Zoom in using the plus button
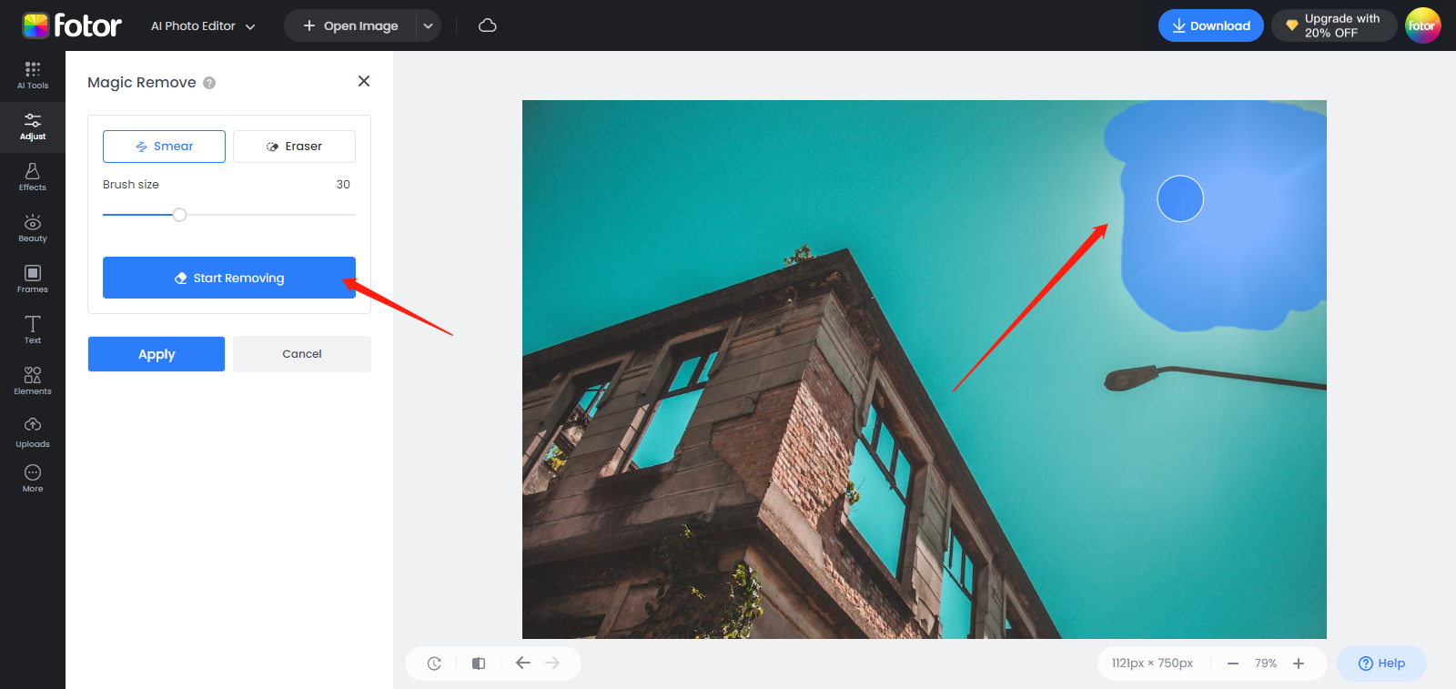 pyautogui.click(x=1299, y=664)
